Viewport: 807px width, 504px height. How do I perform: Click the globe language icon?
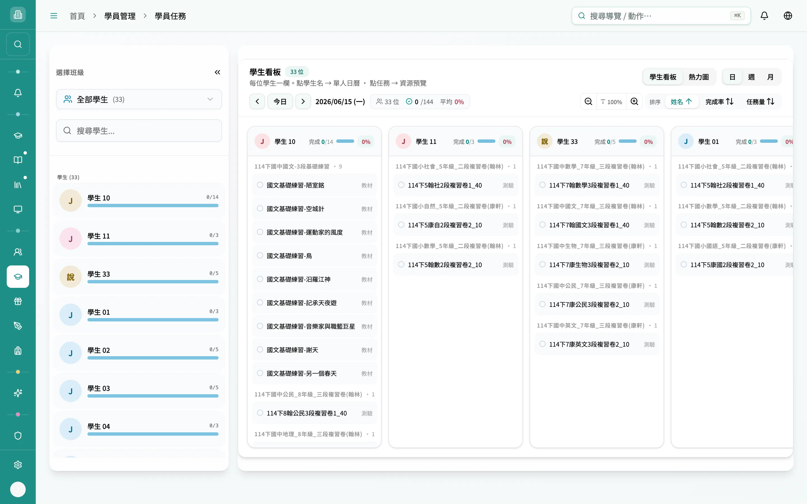[x=788, y=16]
